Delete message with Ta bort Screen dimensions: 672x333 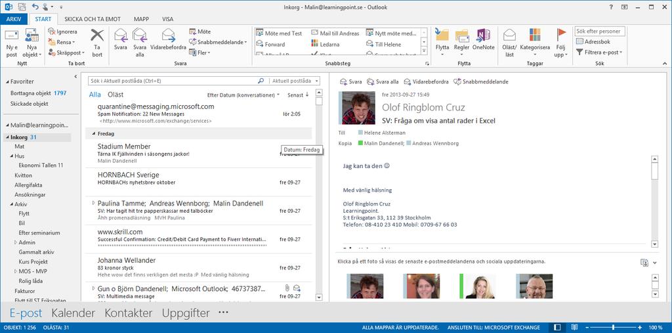click(x=97, y=44)
